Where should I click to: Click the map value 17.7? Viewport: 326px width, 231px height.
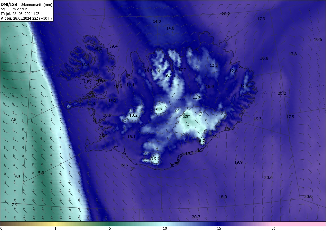(x=182, y=70)
